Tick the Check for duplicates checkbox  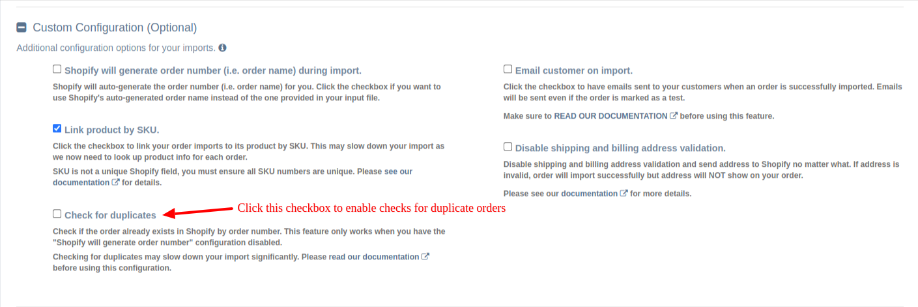pyautogui.click(x=57, y=214)
